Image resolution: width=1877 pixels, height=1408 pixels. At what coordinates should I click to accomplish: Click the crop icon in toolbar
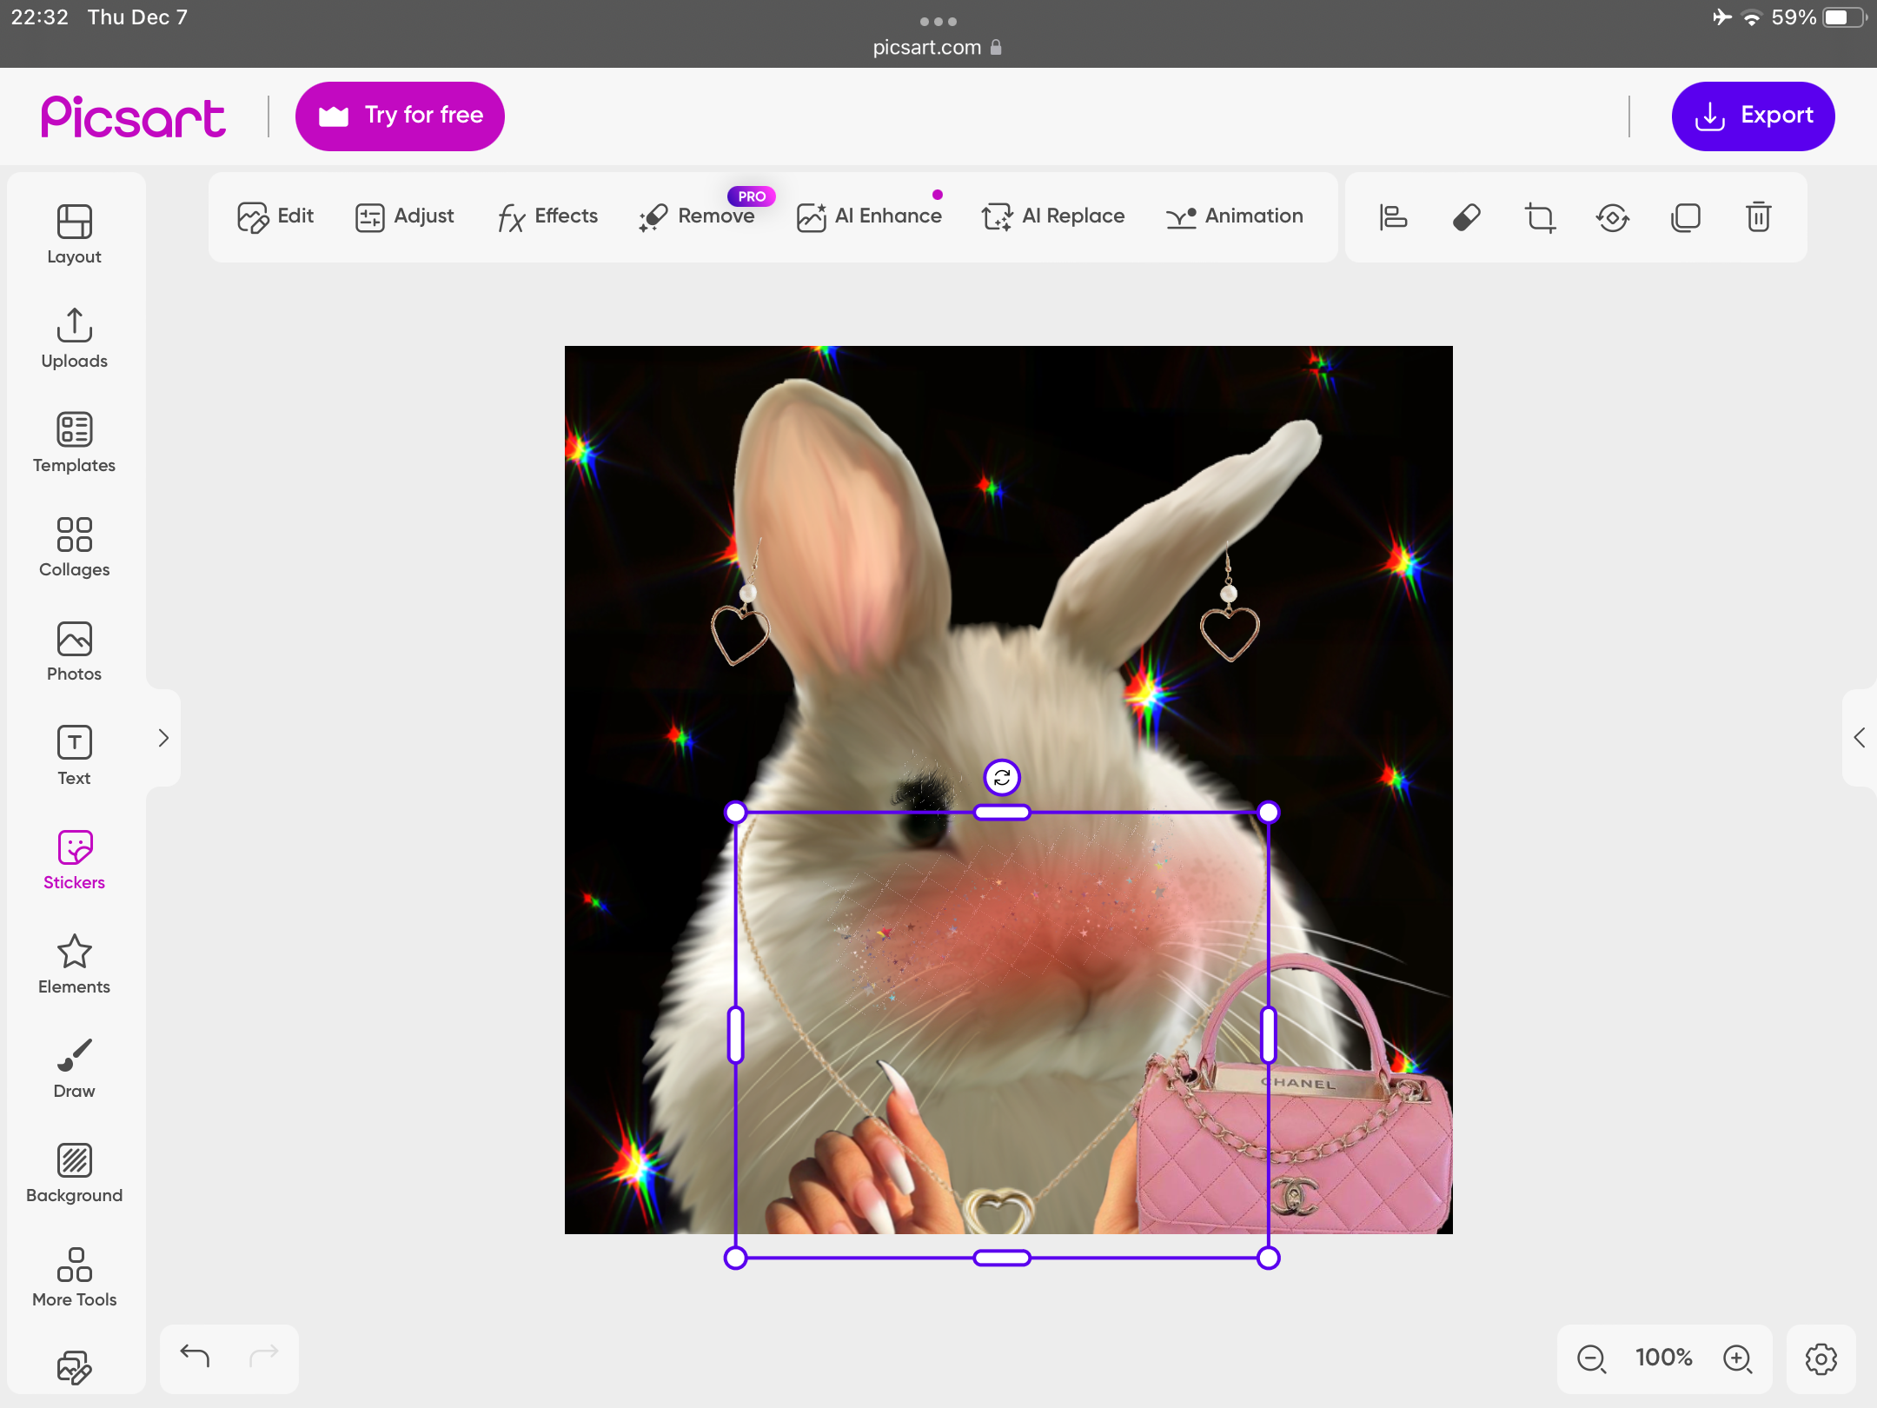click(x=1540, y=217)
